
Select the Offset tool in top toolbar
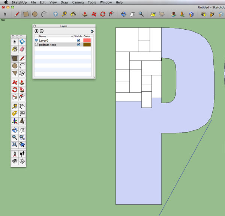click(x=111, y=14)
